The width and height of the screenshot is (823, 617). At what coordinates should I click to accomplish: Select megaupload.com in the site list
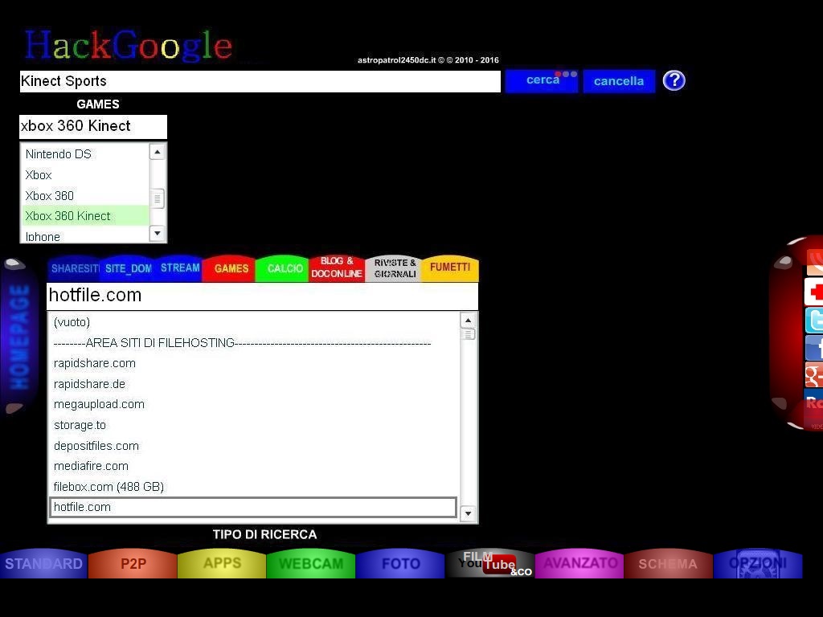coord(254,405)
